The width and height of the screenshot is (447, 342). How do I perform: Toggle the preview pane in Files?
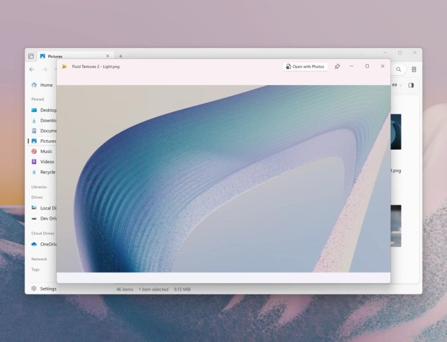[411, 85]
